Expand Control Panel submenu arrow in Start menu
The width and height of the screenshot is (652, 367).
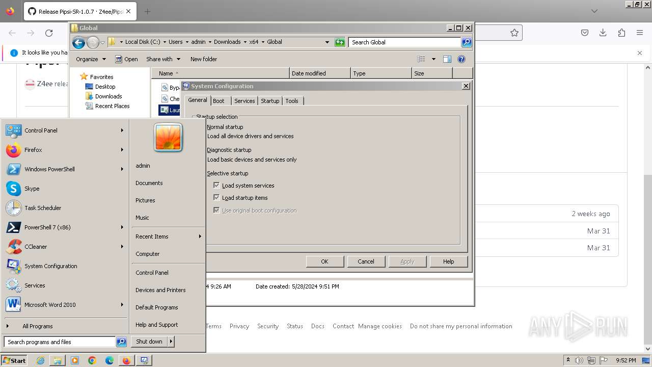coord(122,130)
